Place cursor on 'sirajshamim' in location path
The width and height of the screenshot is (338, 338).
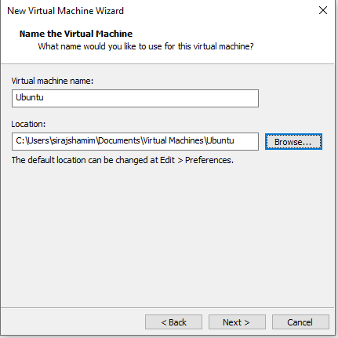[73, 140]
